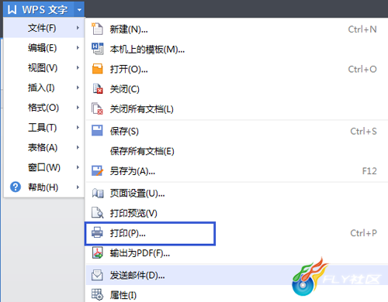The height and width of the screenshot is (302, 388).
Task: Expand the 格式(O) submenu arrow
Action: [x=78, y=108]
